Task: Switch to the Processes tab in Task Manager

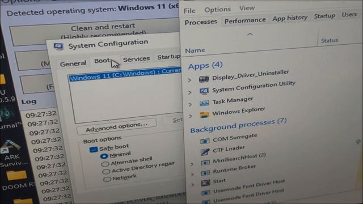Action: [x=201, y=22]
